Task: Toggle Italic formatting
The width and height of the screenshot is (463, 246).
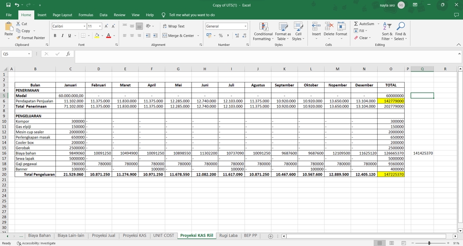Action: (62, 35)
